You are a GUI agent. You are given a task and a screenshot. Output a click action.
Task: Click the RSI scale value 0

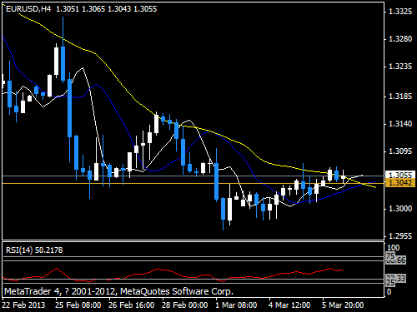click(x=389, y=292)
